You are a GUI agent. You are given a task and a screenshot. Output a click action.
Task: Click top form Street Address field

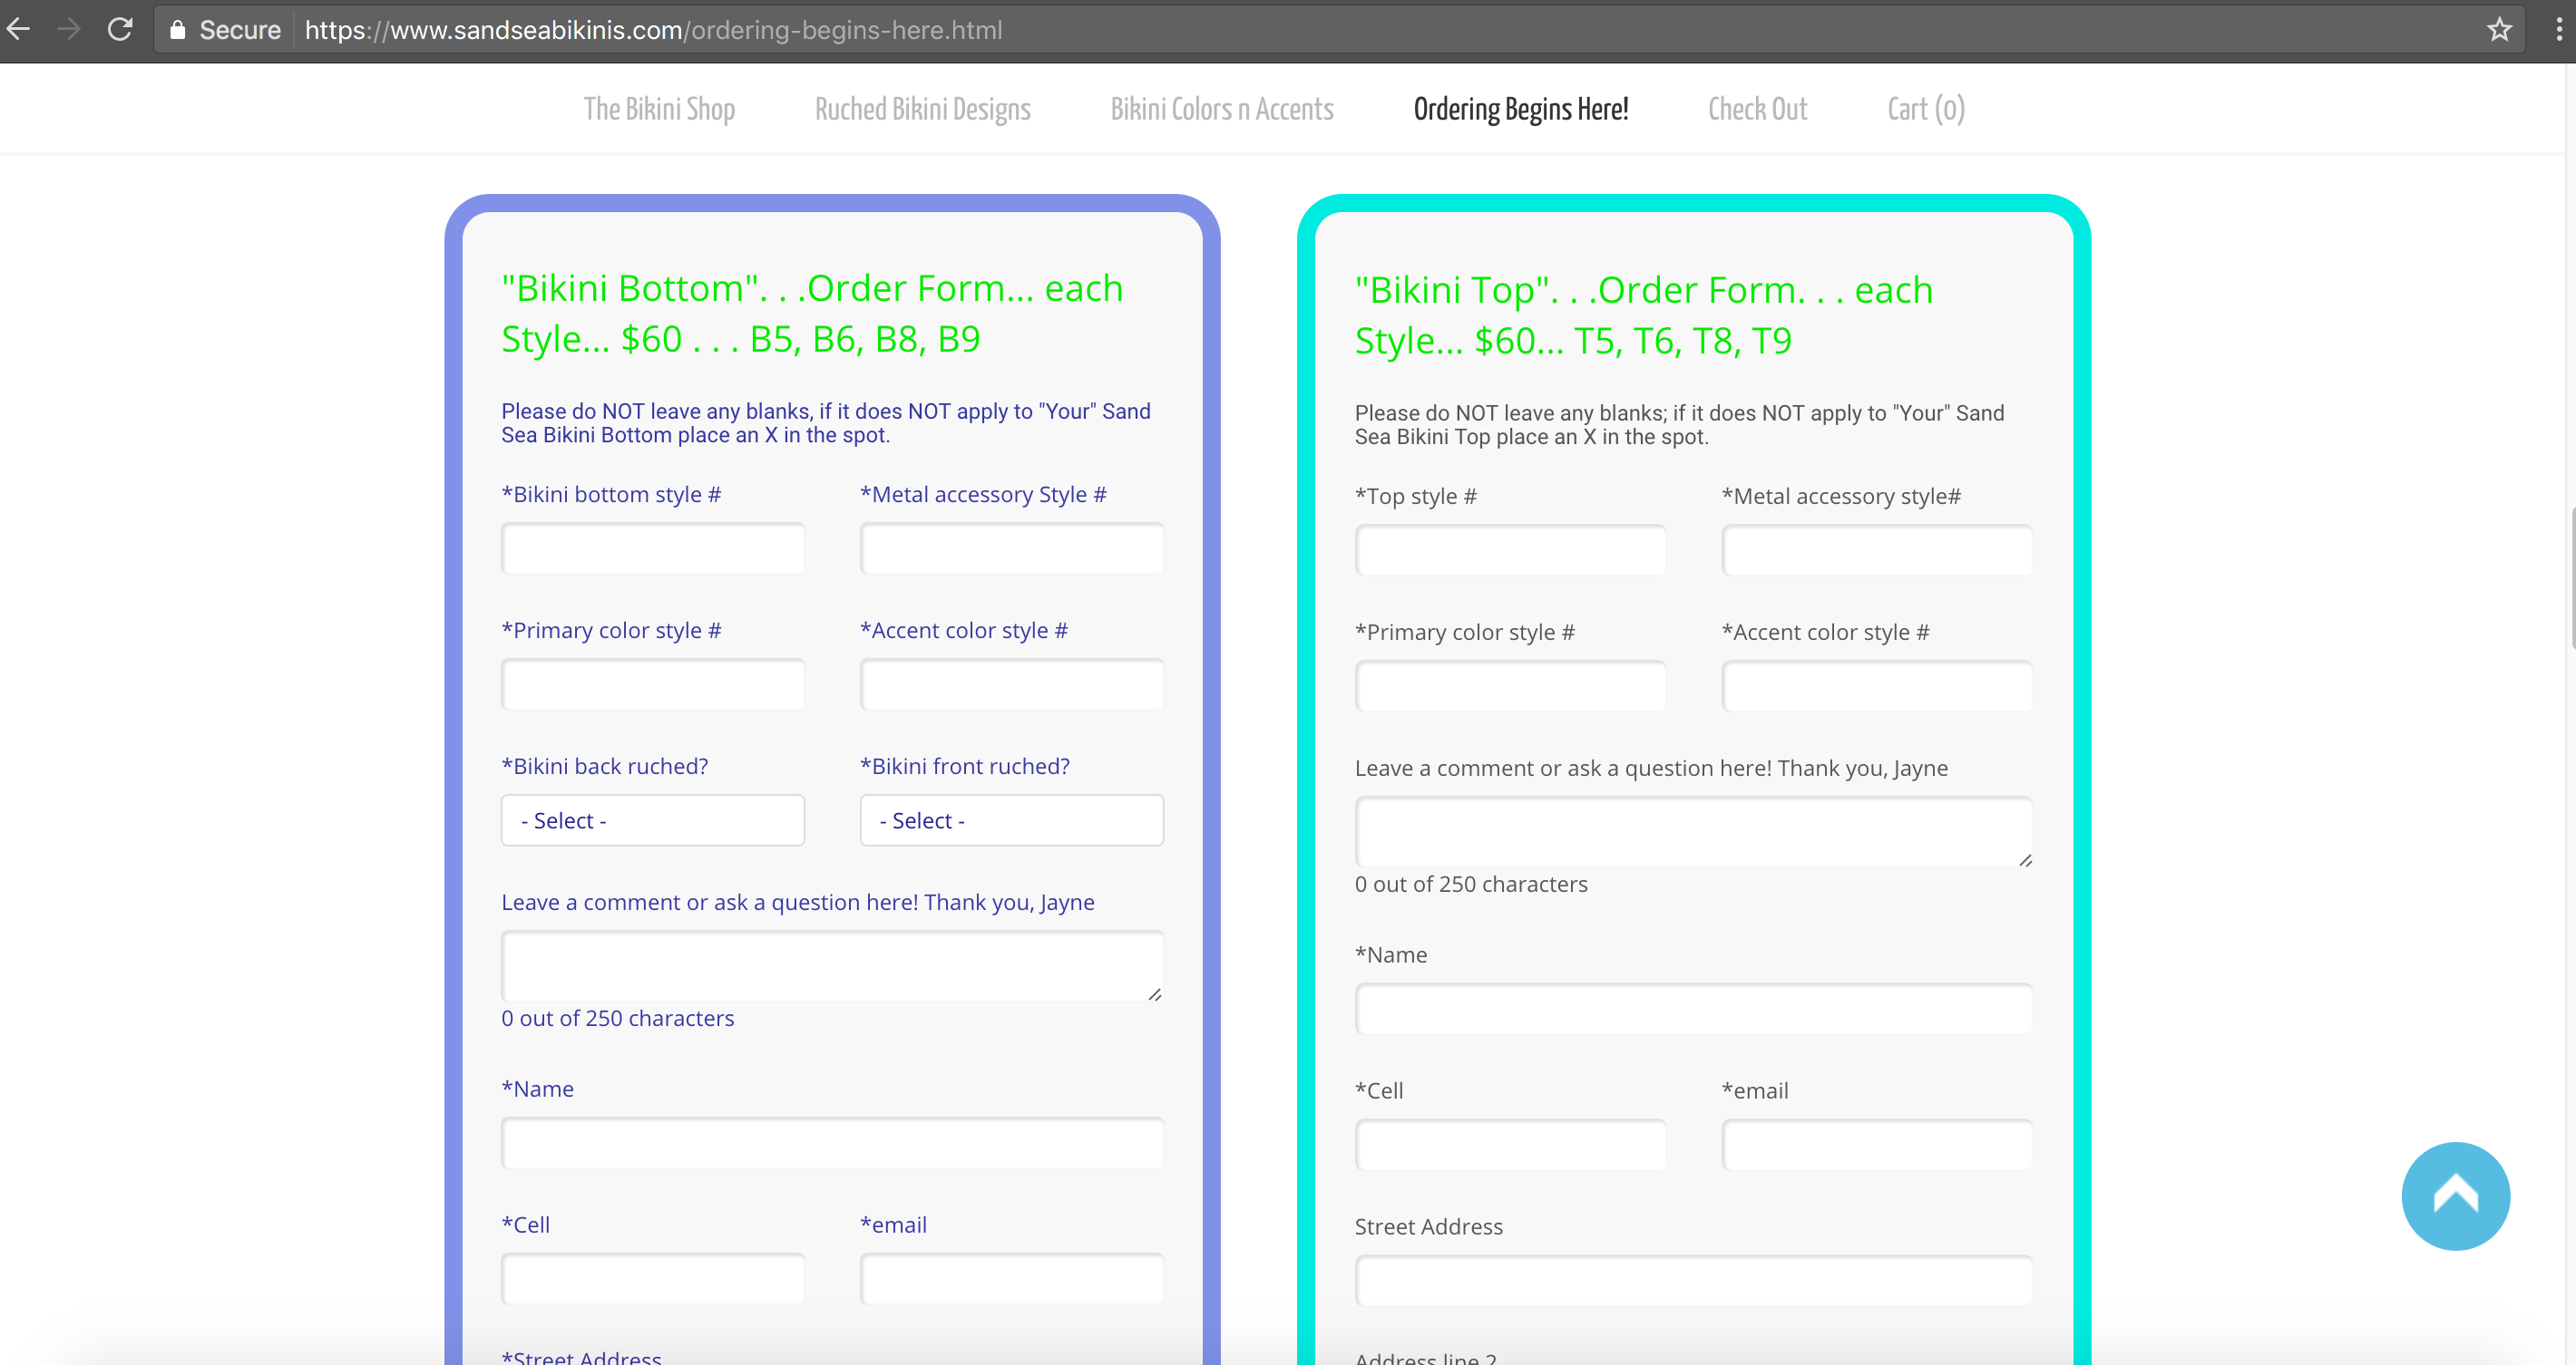click(1693, 1280)
